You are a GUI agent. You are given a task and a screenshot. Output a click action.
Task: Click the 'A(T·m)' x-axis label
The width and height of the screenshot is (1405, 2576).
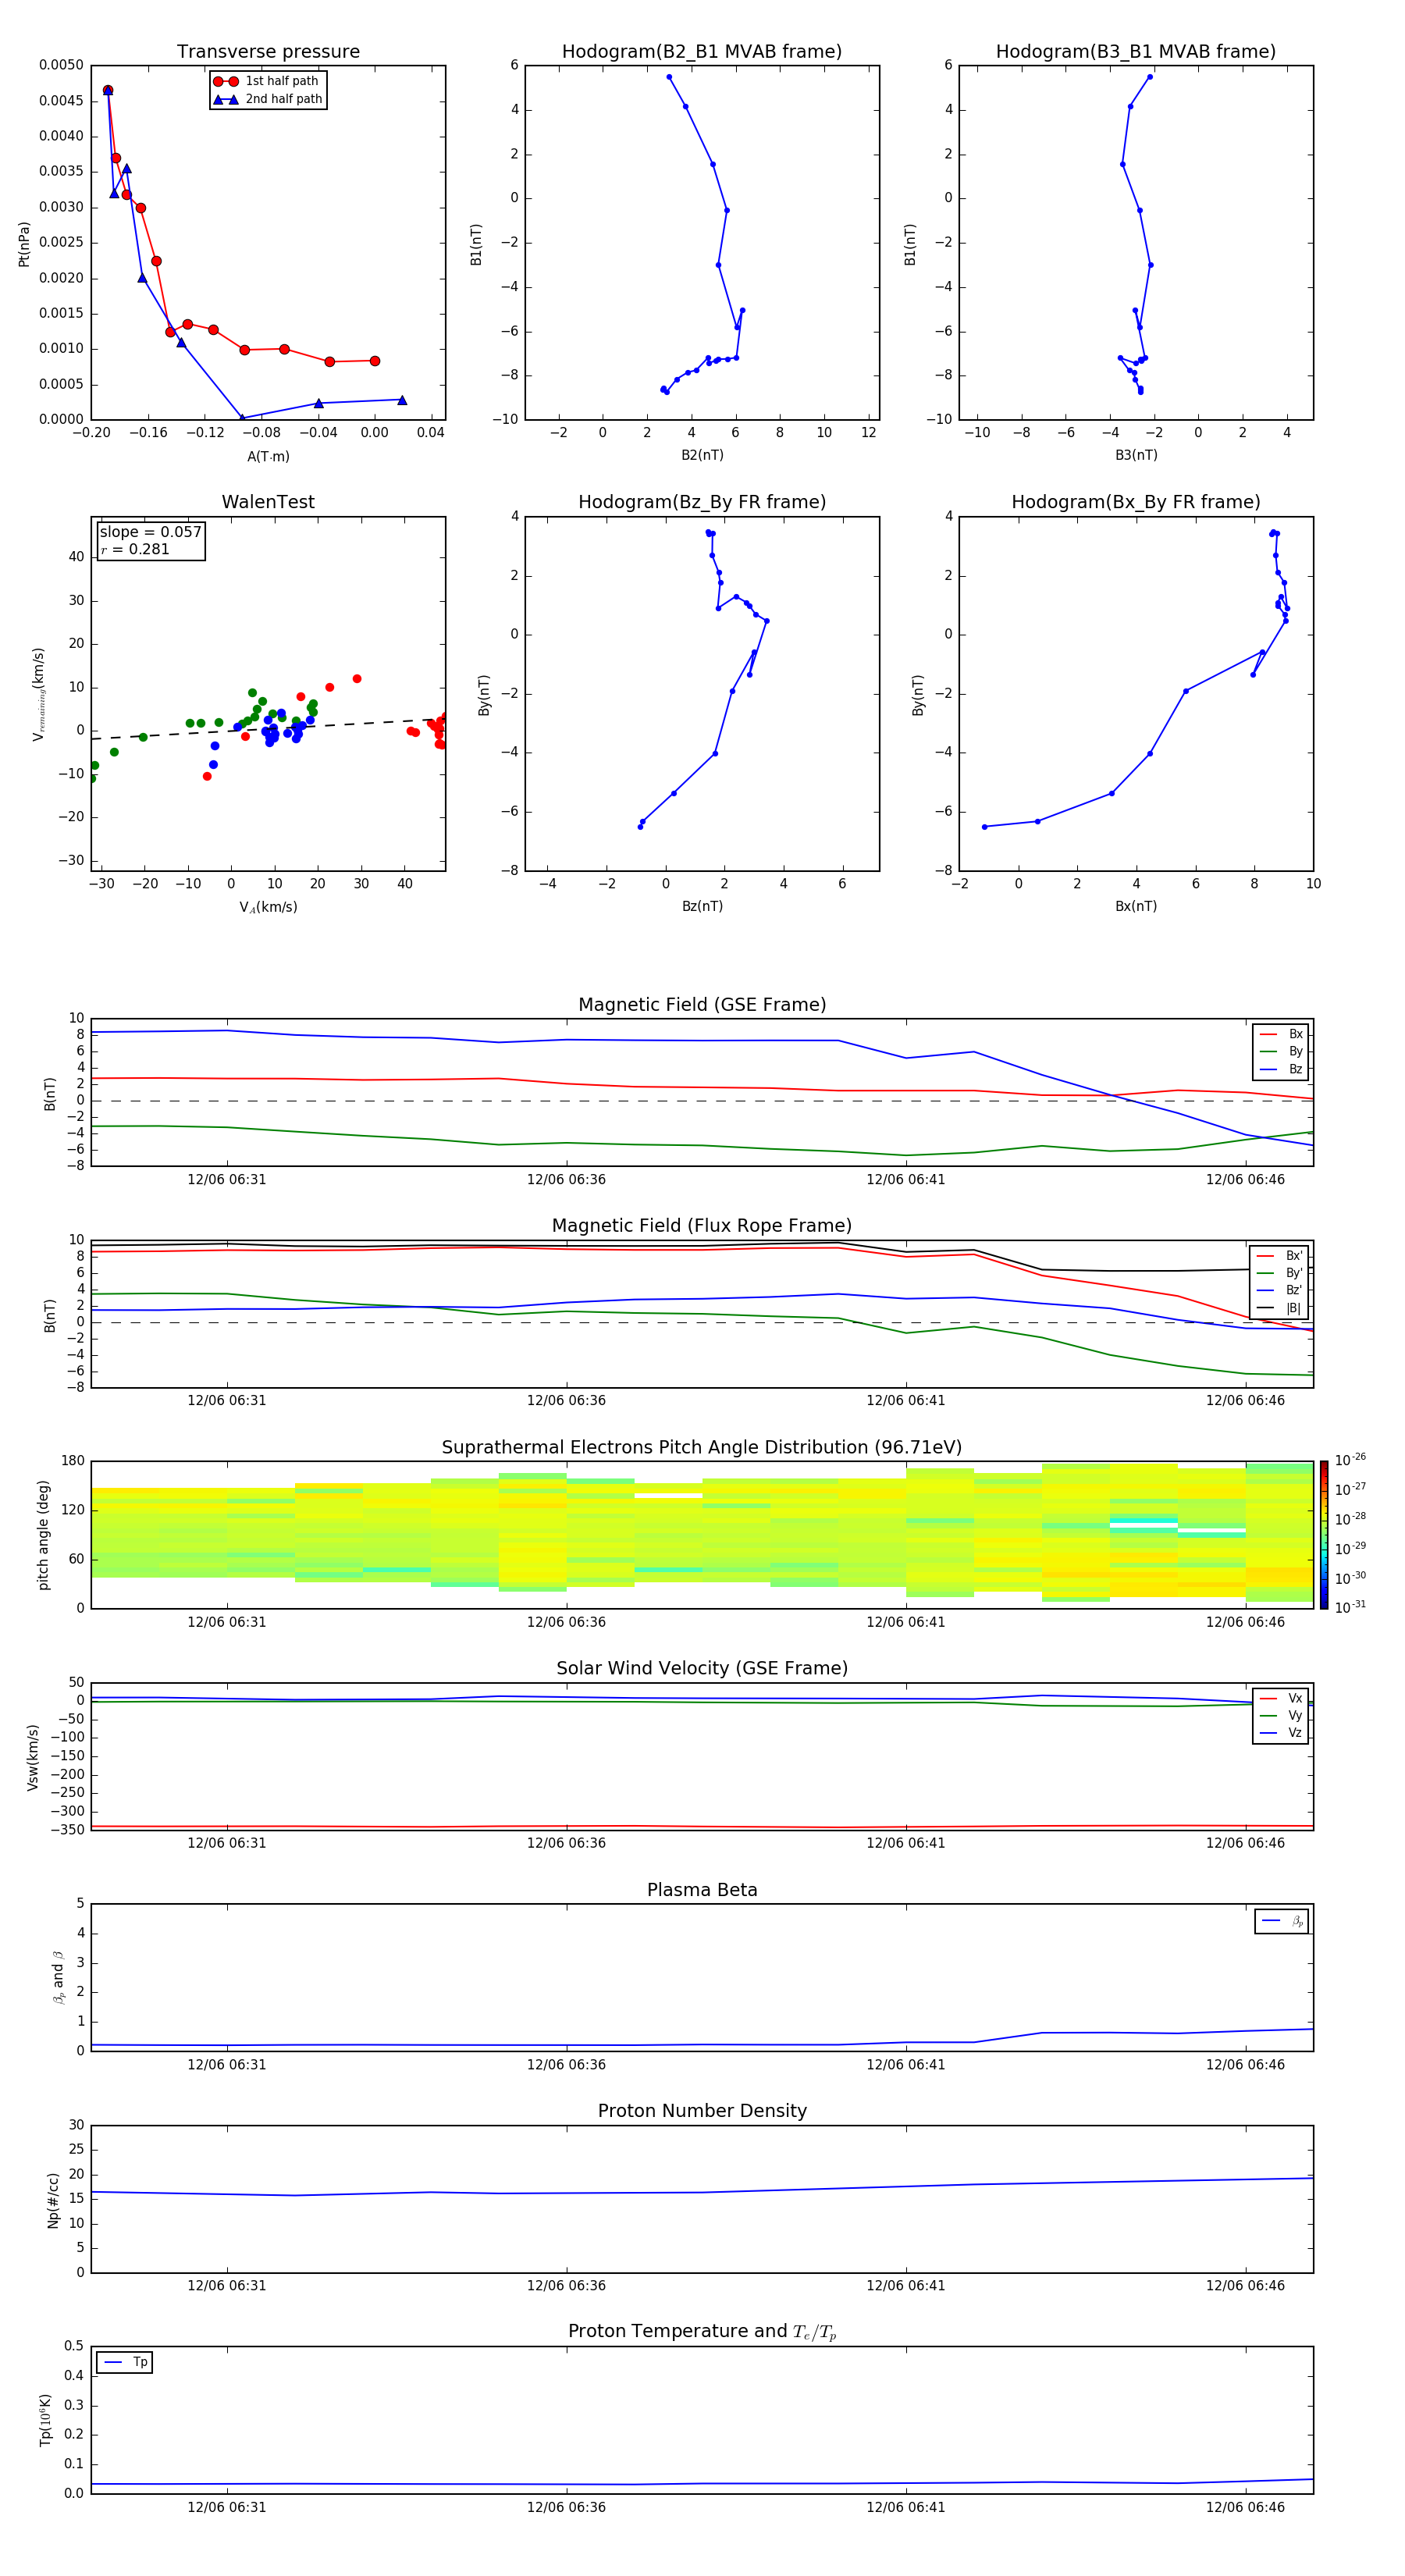(268, 456)
